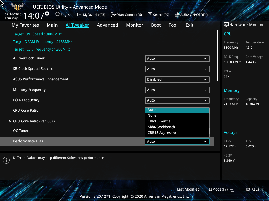Open Qfan Control fan icon
The height and width of the screenshot is (201, 269).
tap(113, 15)
